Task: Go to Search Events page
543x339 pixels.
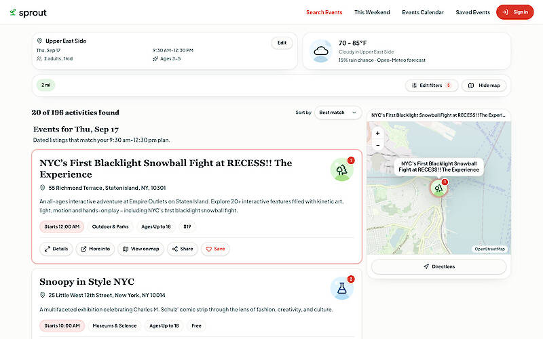Action: pos(324,12)
